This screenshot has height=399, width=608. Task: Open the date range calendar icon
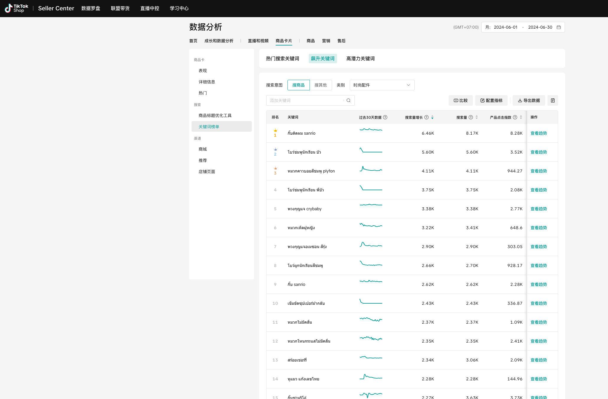coord(558,27)
